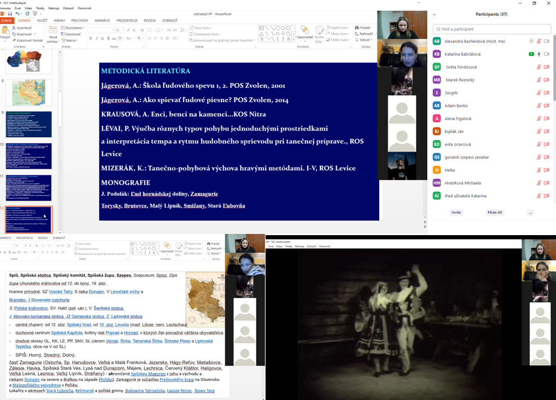556x400 pixels.
Task: Switch to the top ANIMÁCIE ribbon tab
Action: [102, 20]
